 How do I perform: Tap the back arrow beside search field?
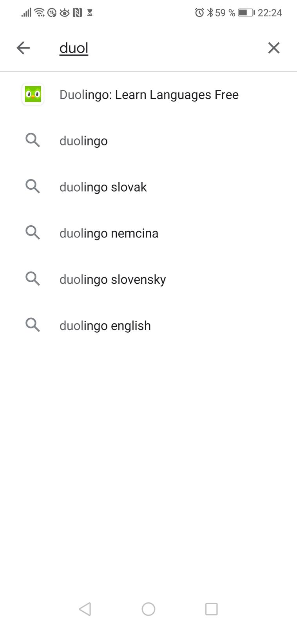(x=24, y=48)
